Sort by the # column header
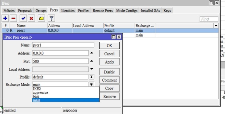 click(6, 26)
